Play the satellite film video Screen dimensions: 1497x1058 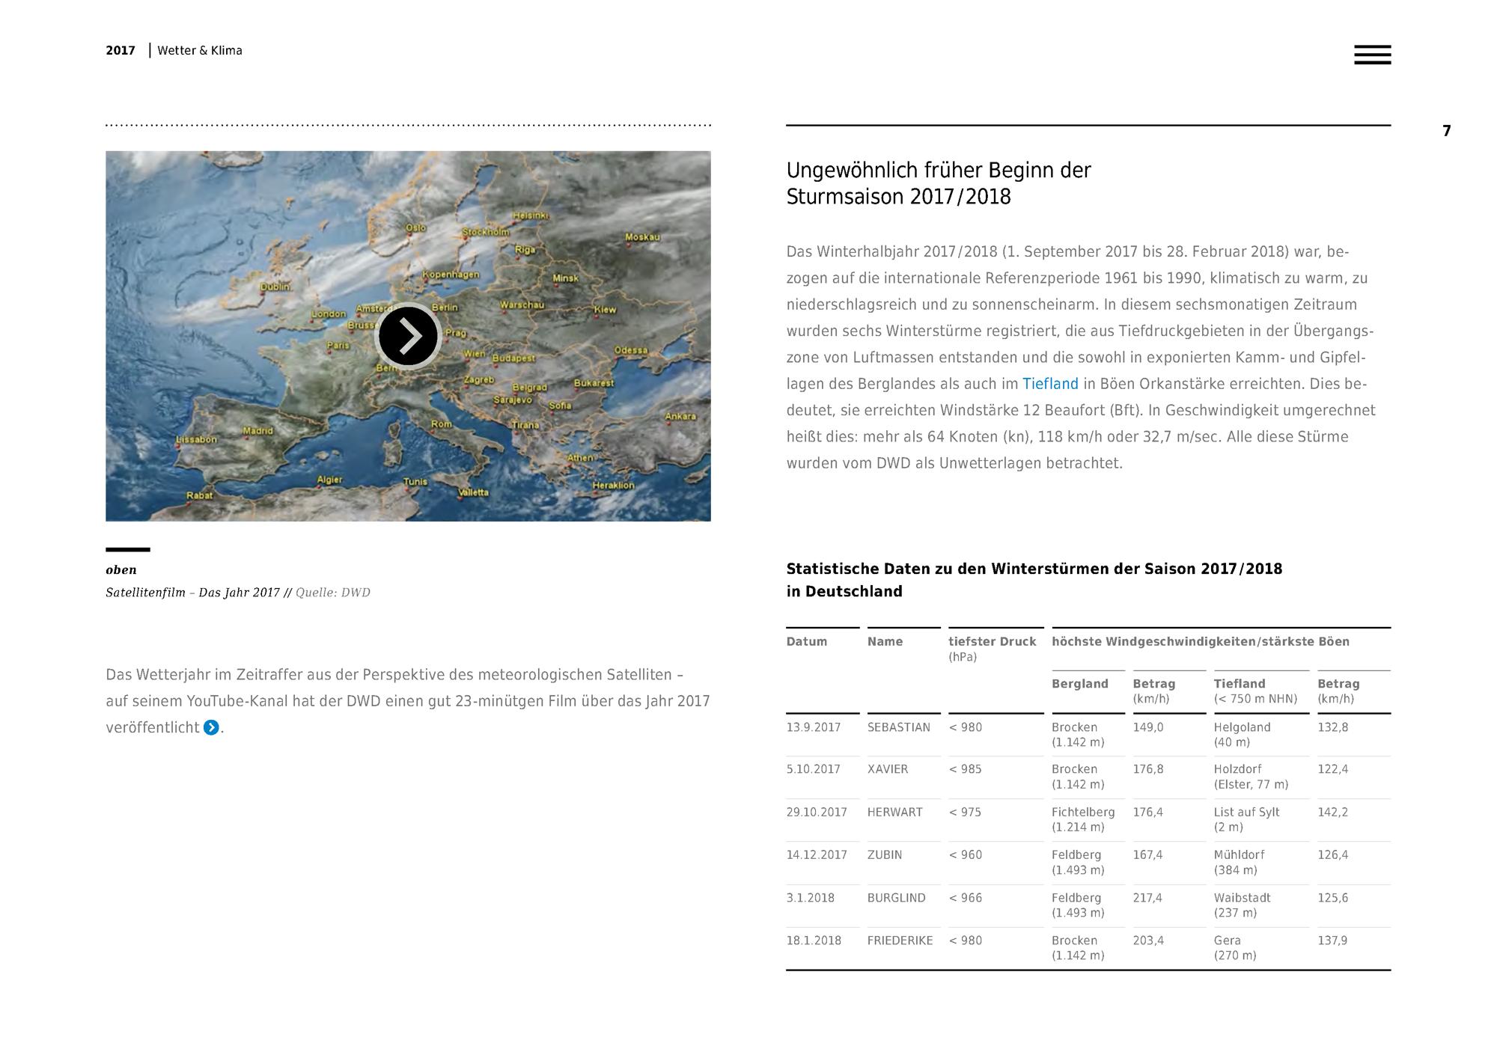click(x=408, y=336)
